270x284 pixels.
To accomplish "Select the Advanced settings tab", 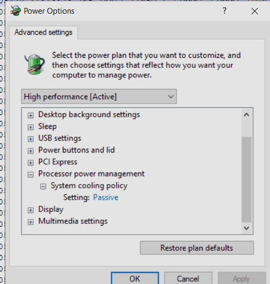I will click(x=43, y=32).
